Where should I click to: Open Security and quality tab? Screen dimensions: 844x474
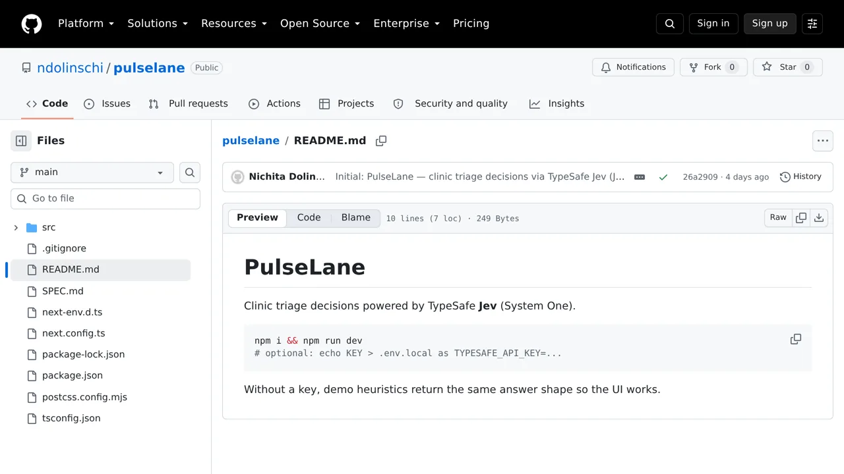coord(450,104)
